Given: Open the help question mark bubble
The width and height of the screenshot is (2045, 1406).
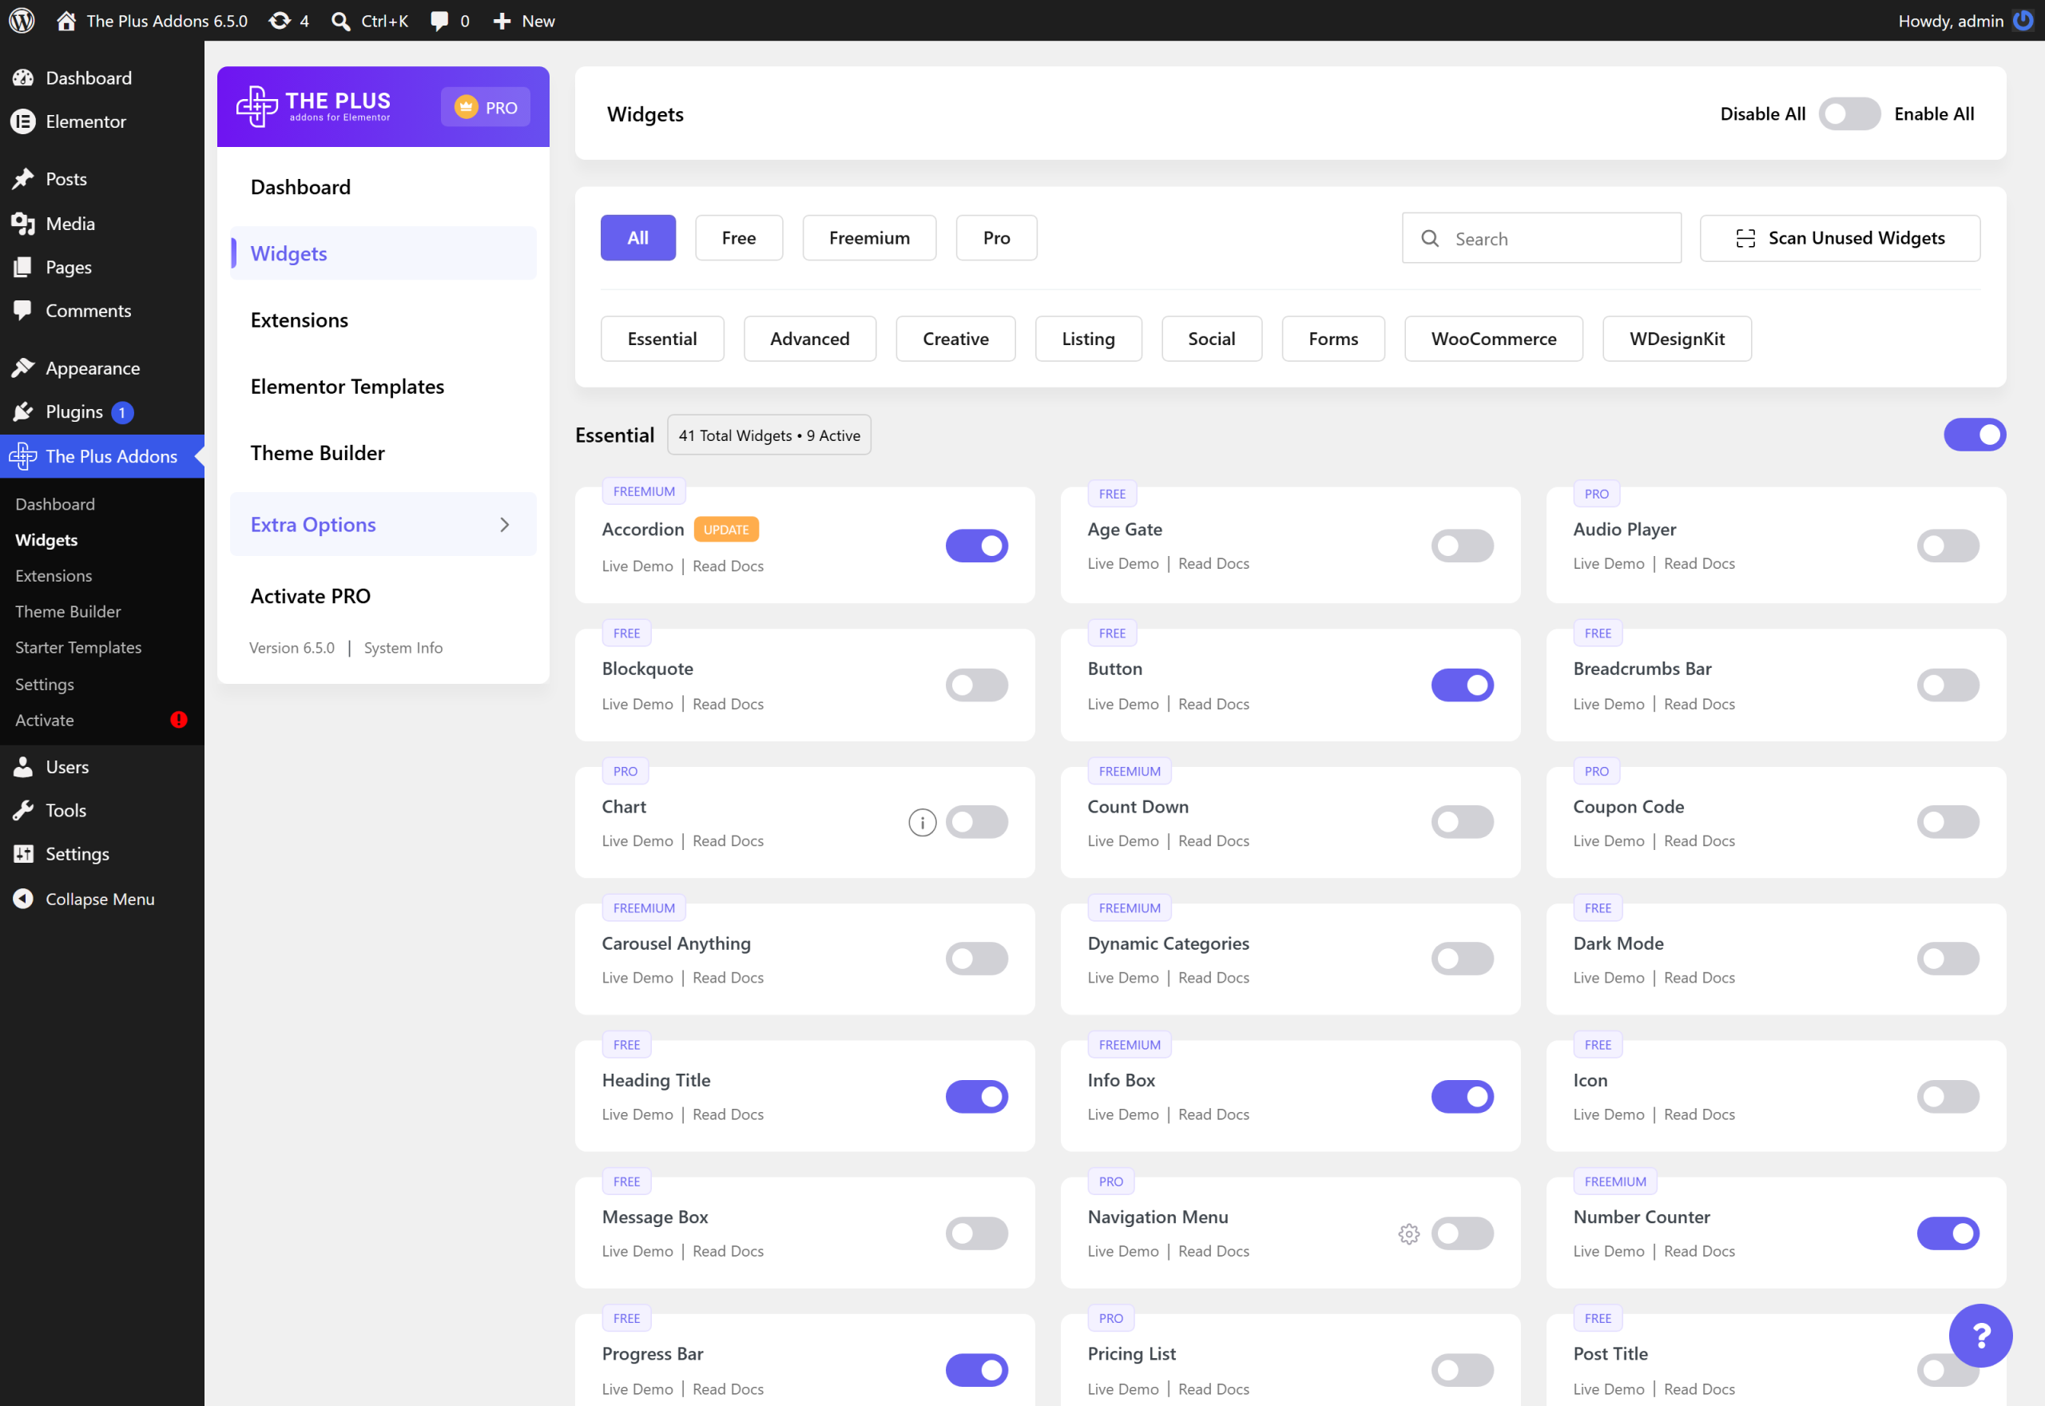Looking at the screenshot, I should tap(1979, 1336).
